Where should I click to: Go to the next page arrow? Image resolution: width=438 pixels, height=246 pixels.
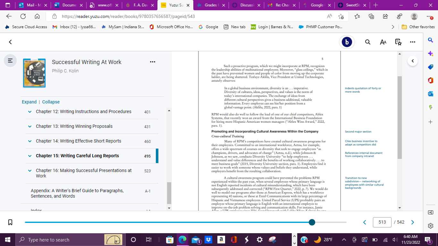413,222
